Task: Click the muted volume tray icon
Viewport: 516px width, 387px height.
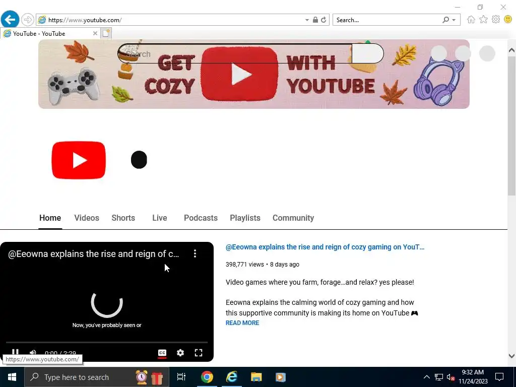Action: click(x=450, y=377)
